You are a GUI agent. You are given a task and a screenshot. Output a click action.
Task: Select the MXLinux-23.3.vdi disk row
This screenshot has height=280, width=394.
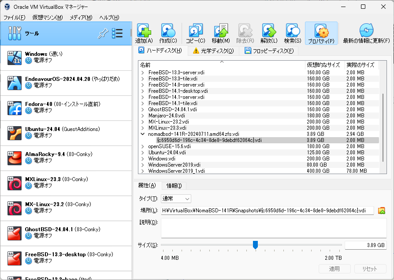point(259,128)
